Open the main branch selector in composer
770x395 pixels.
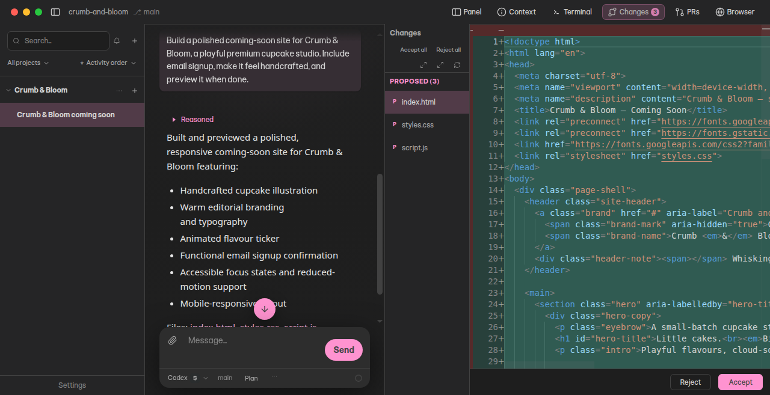coord(225,378)
